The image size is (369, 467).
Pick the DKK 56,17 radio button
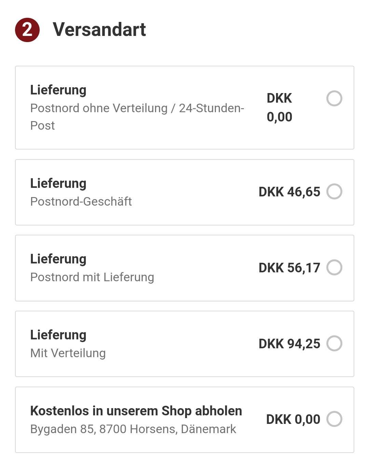334,268
